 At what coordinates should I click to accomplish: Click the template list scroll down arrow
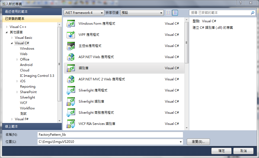tap(187, 128)
